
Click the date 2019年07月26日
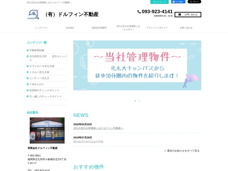[x=82, y=138]
